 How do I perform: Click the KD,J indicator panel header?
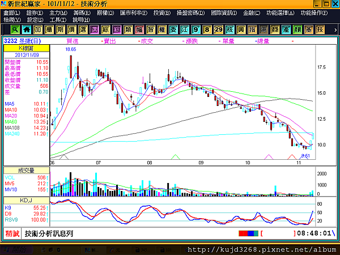27,201
